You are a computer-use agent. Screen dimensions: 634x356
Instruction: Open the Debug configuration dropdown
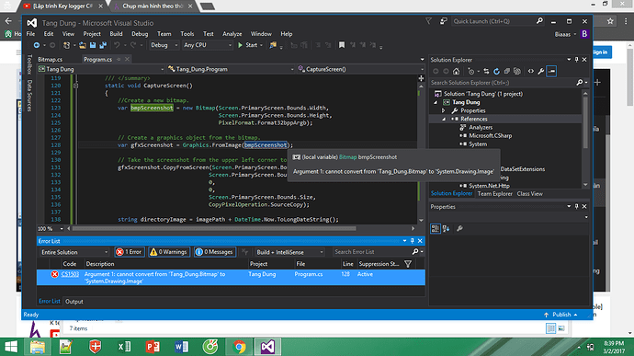click(x=164, y=45)
